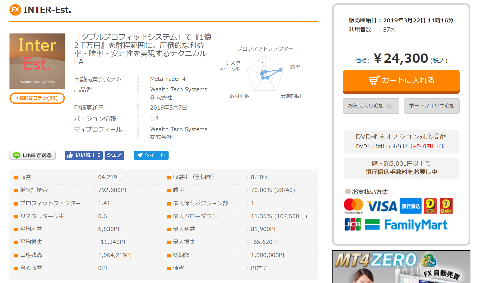Tweet using the ツイート bird button
Viewport: 482px width, 283px height.
[151, 155]
